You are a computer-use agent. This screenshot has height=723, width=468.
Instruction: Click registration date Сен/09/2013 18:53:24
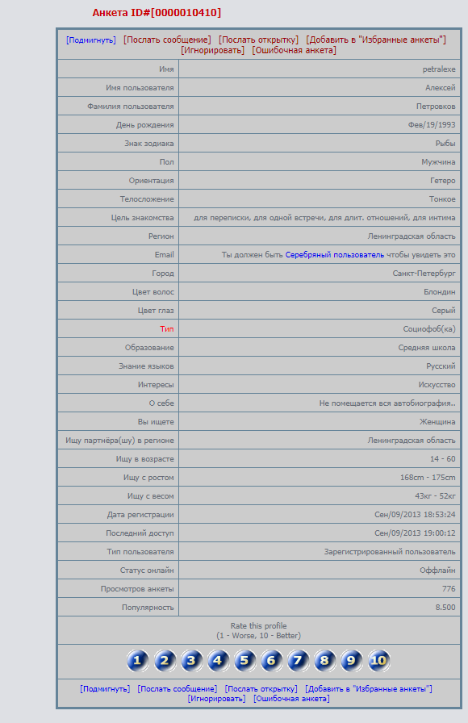415,515
